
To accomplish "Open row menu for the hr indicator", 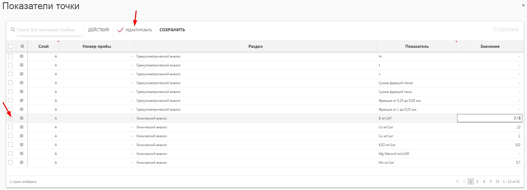I will [22, 56].
